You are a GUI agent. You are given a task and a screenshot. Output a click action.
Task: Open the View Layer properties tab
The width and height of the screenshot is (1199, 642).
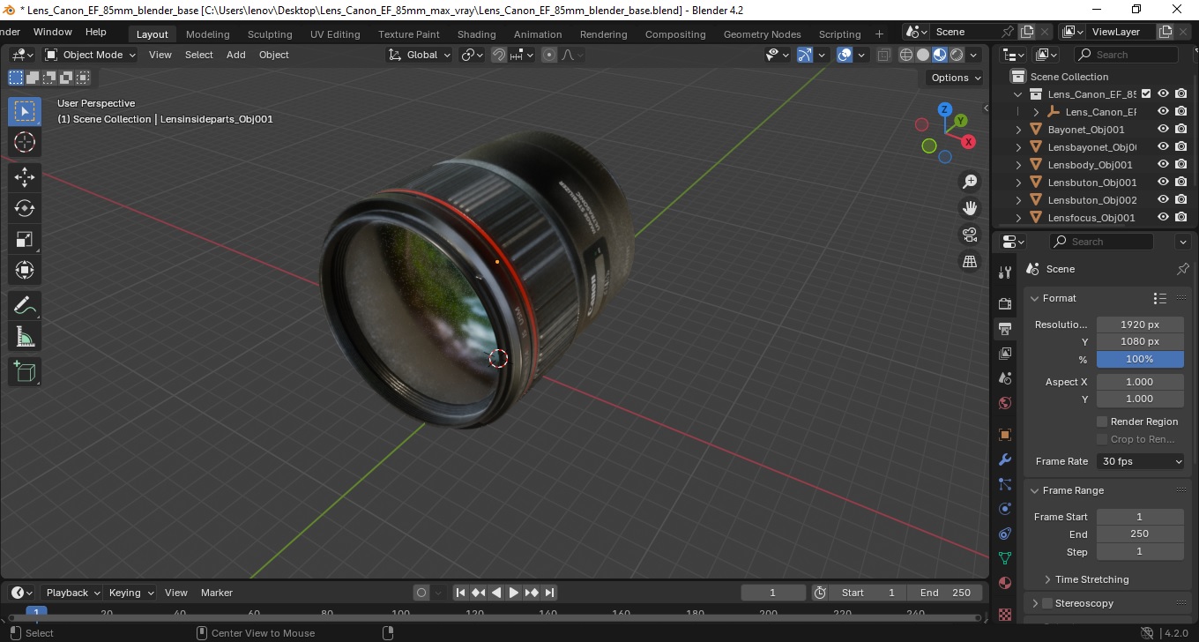[x=1004, y=354]
